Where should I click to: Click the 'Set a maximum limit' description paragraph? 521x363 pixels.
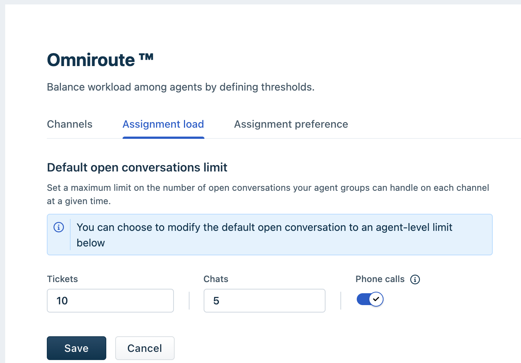click(268, 194)
